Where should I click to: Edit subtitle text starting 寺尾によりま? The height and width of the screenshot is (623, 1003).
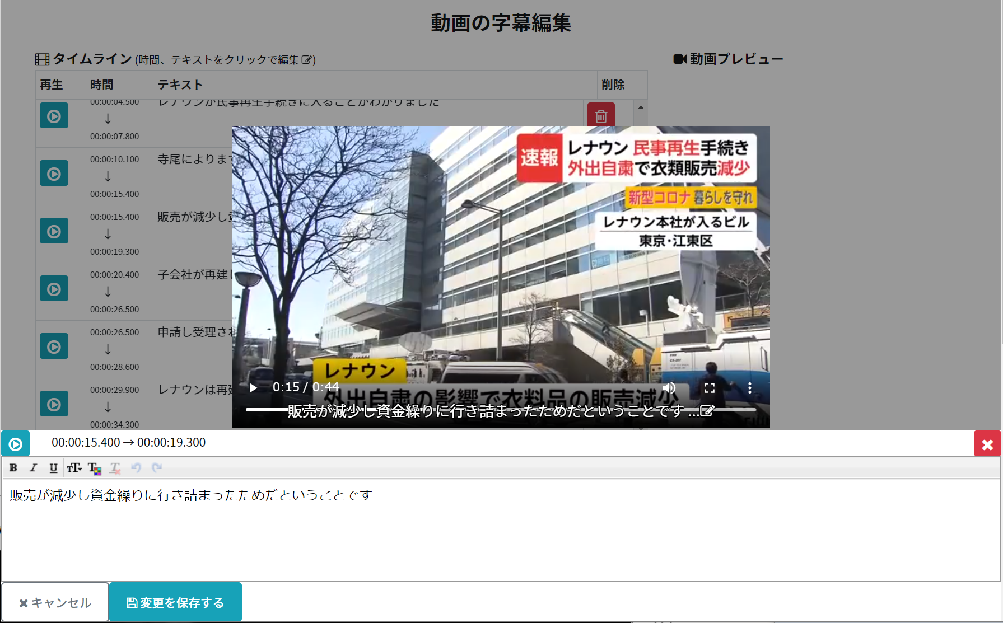[195, 159]
